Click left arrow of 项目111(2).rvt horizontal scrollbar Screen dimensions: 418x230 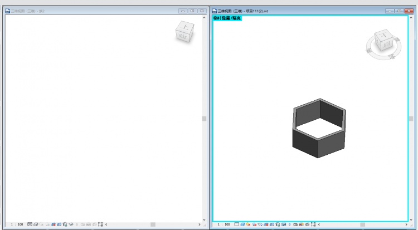[319, 224]
